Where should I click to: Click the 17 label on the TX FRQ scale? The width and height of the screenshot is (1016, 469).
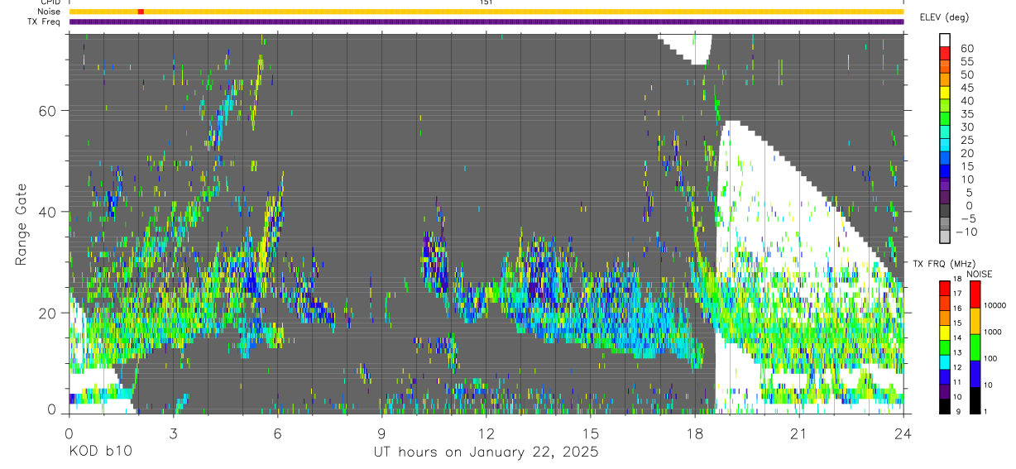click(956, 294)
